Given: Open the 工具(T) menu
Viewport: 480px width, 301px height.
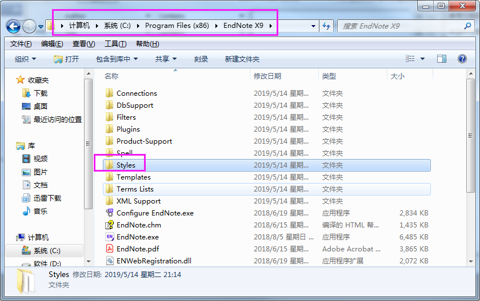Looking at the screenshot, I should pyautogui.click(x=115, y=44).
